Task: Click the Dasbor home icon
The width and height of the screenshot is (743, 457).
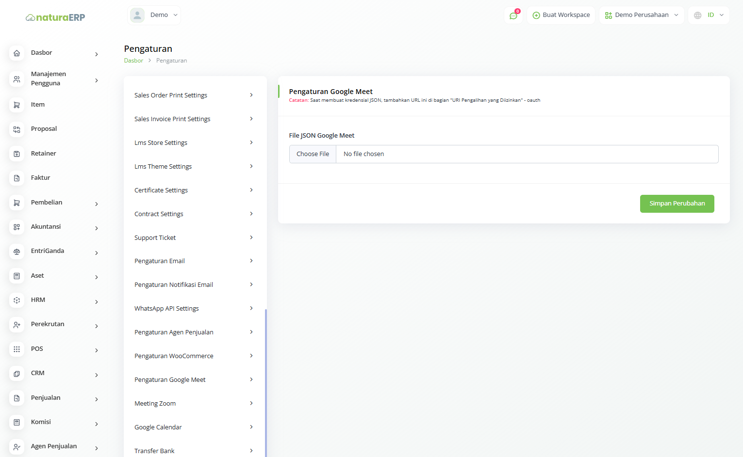Action: [x=17, y=53]
